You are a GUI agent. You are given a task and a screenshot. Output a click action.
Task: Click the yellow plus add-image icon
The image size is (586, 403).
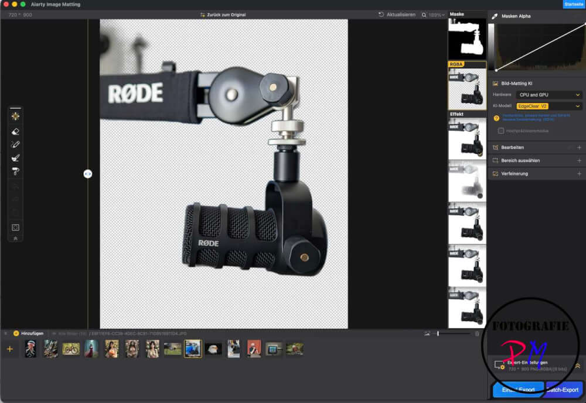pyautogui.click(x=9, y=349)
